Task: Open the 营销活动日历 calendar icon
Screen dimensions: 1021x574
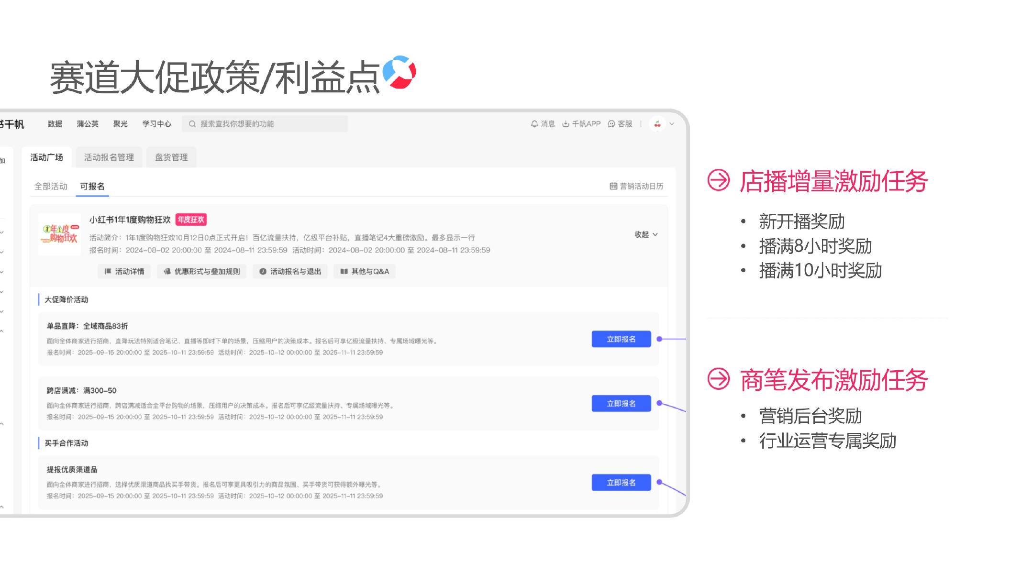Action: point(614,187)
